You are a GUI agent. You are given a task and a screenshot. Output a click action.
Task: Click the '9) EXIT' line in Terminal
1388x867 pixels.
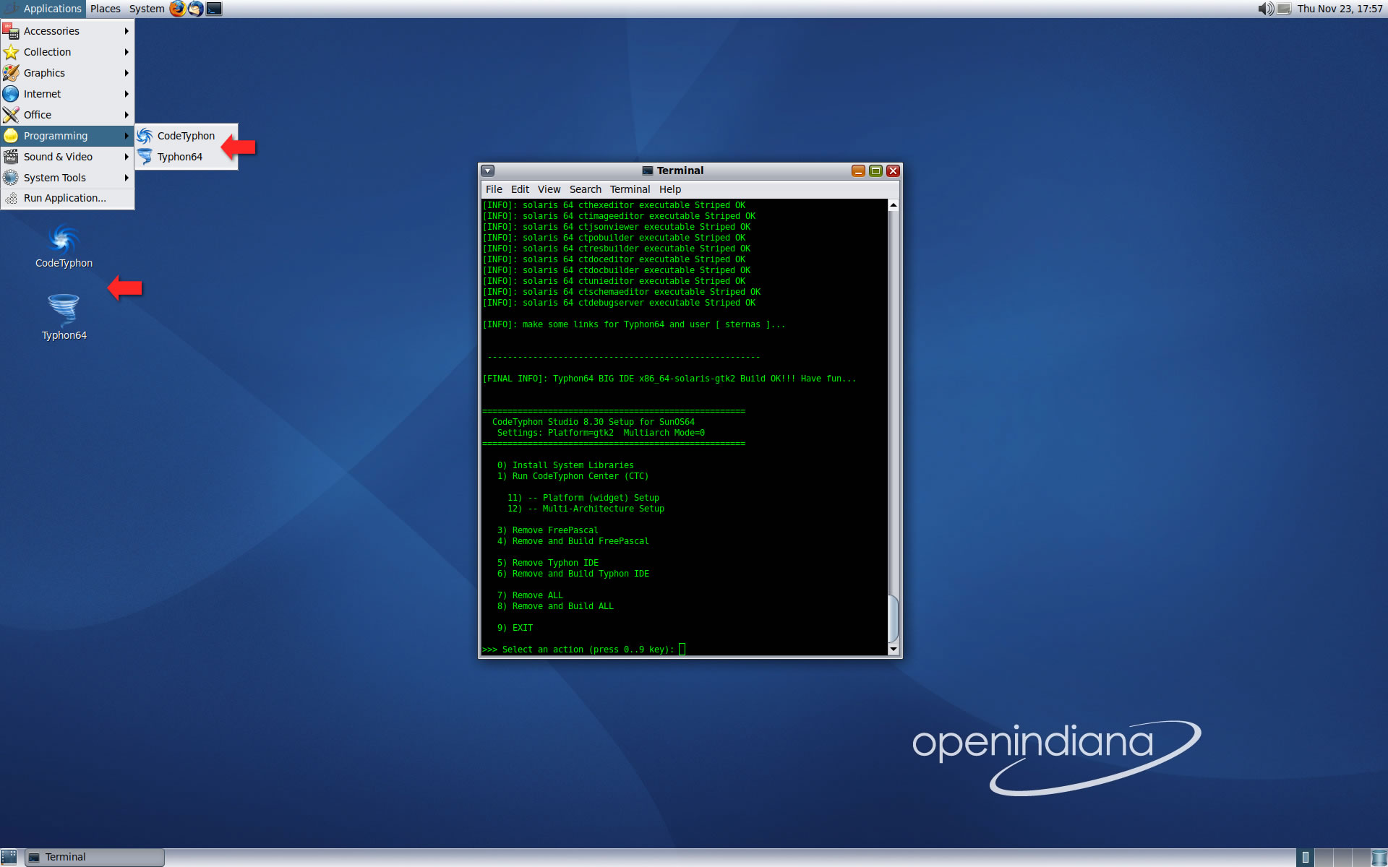515,628
